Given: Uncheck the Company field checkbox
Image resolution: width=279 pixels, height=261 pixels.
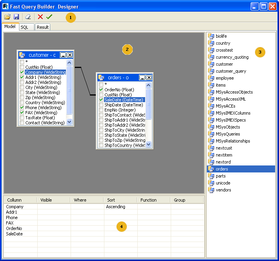Looking at the screenshot, I should tap(22, 72).
